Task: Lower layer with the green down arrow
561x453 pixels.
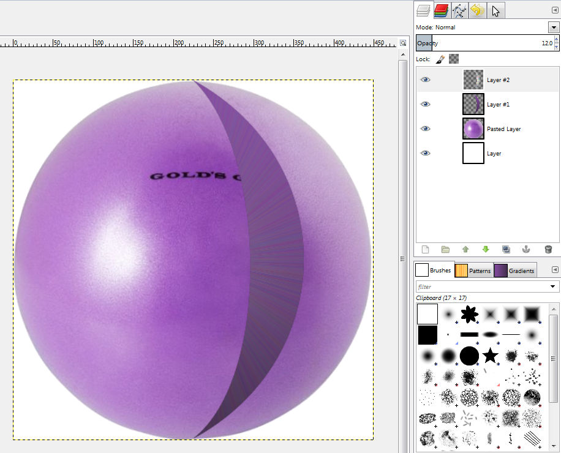Action: 486,249
